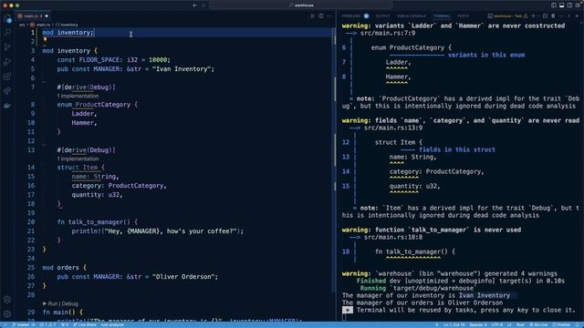The image size is (584, 328).
Task: Open the Customize Layout icon
Action: 578,5
